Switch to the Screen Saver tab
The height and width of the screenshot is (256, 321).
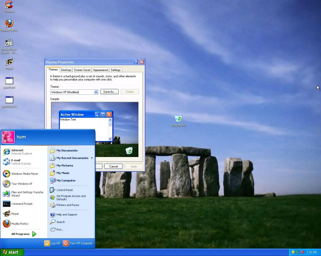pos(82,70)
